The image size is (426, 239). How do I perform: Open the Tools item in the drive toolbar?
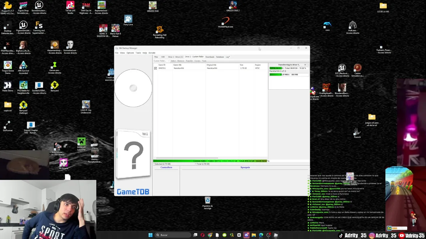point(204,61)
